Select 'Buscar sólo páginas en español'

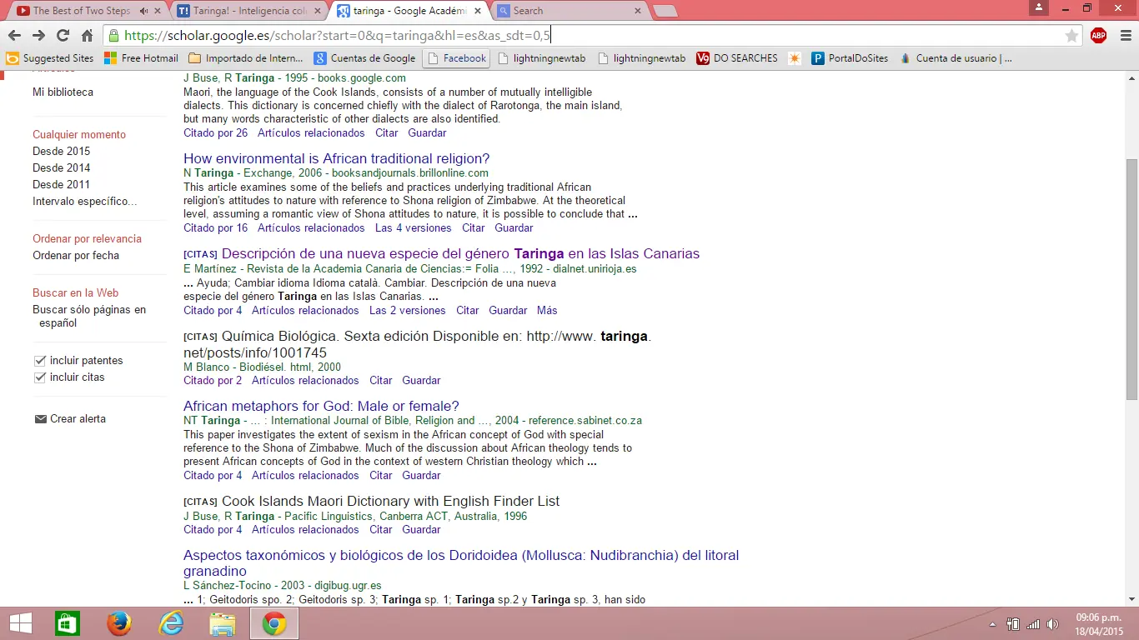[89, 316]
